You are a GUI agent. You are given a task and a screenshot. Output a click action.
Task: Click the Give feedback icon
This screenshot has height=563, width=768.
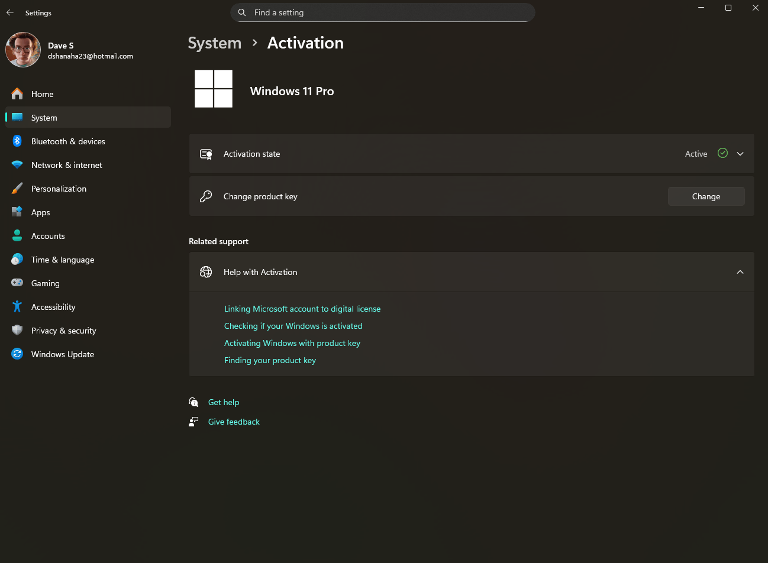[x=193, y=422]
